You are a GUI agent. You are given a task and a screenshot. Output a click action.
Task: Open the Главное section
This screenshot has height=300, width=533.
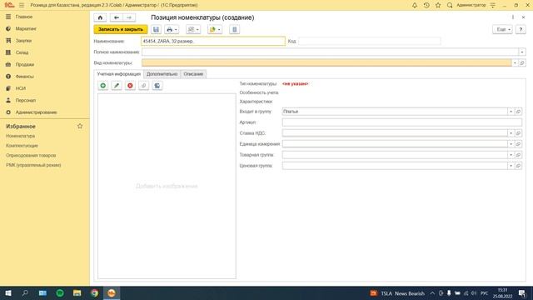pos(24,17)
